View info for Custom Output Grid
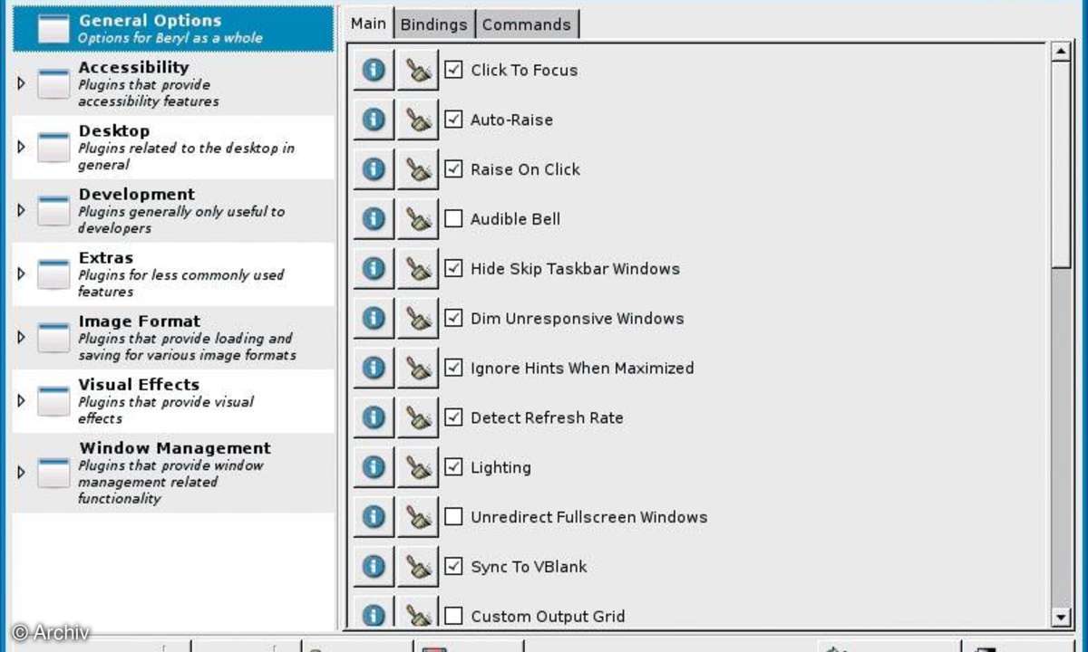The height and width of the screenshot is (652, 1088). point(374,612)
